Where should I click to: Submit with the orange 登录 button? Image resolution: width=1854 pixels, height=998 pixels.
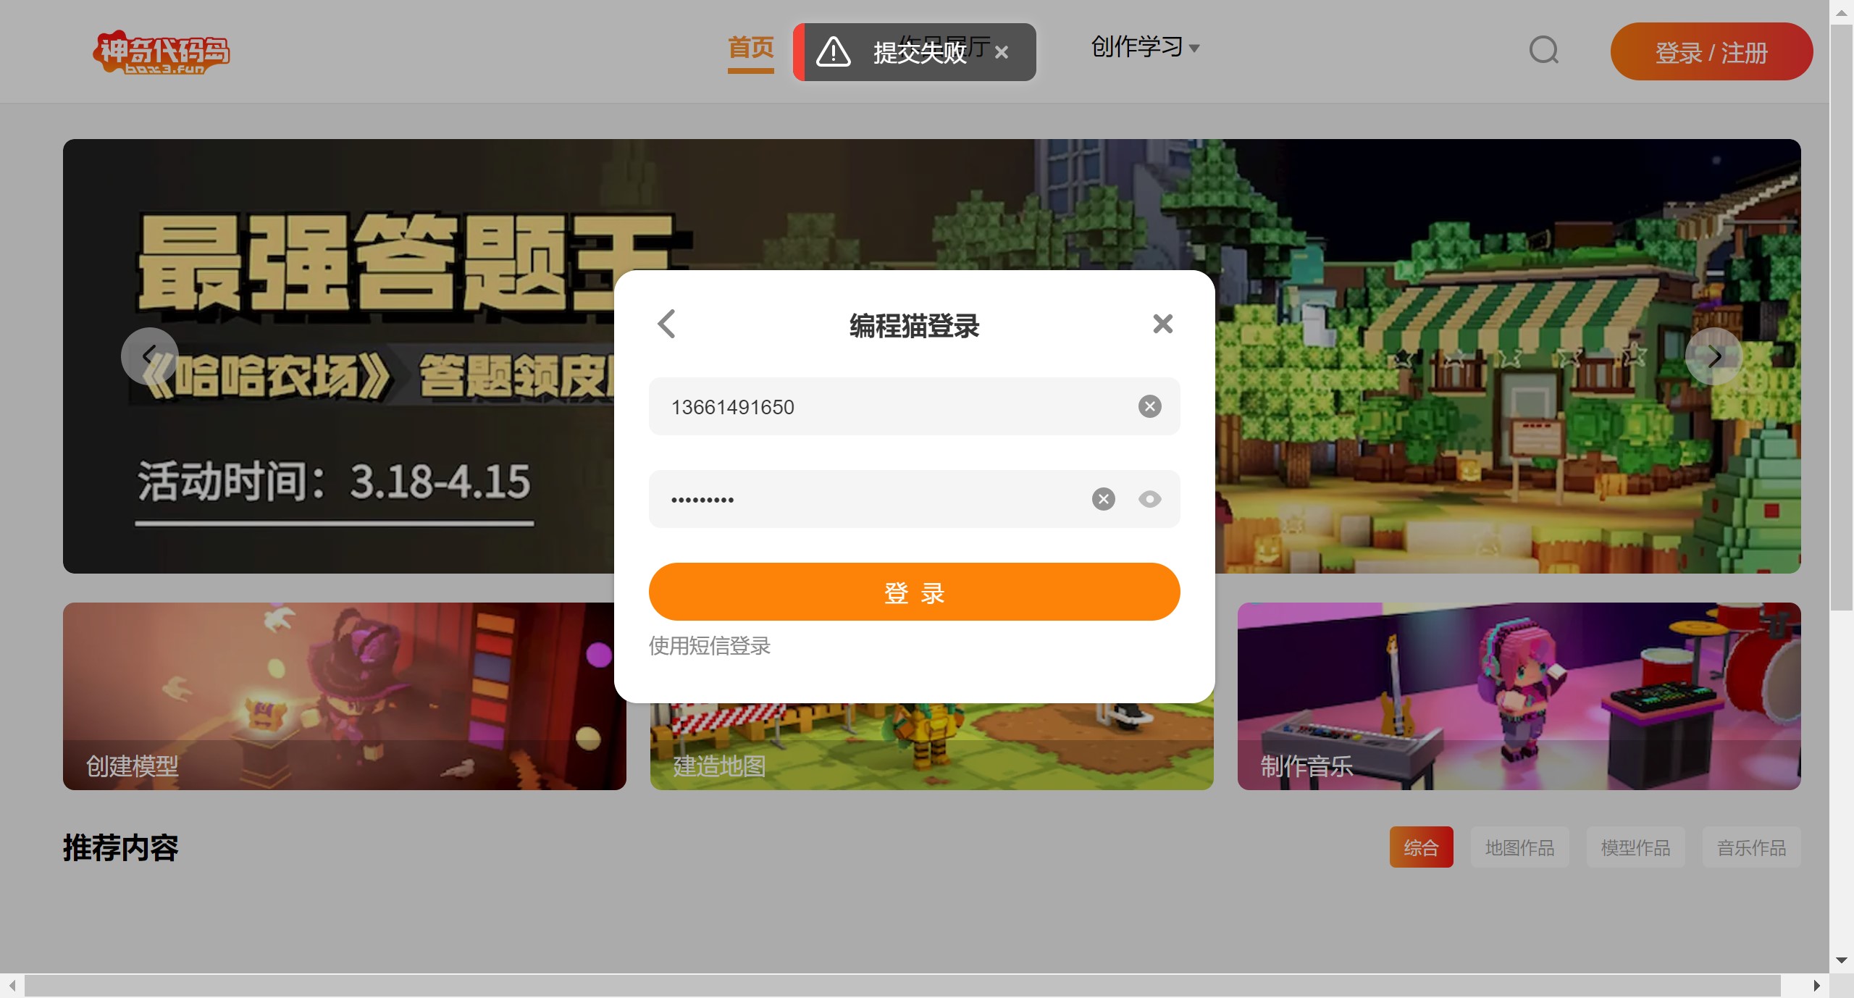pyautogui.click(x=914, y=592)
